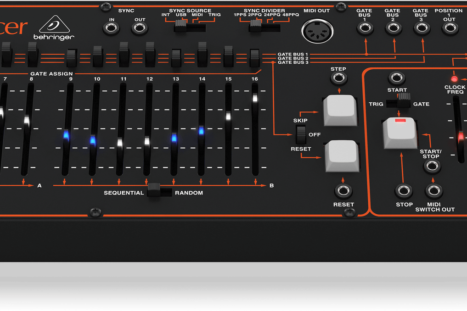The width and height of the screenshot is (467, 311).
Task: Toggle step 15 gate assign switch
Action: [x=228, y=56]
